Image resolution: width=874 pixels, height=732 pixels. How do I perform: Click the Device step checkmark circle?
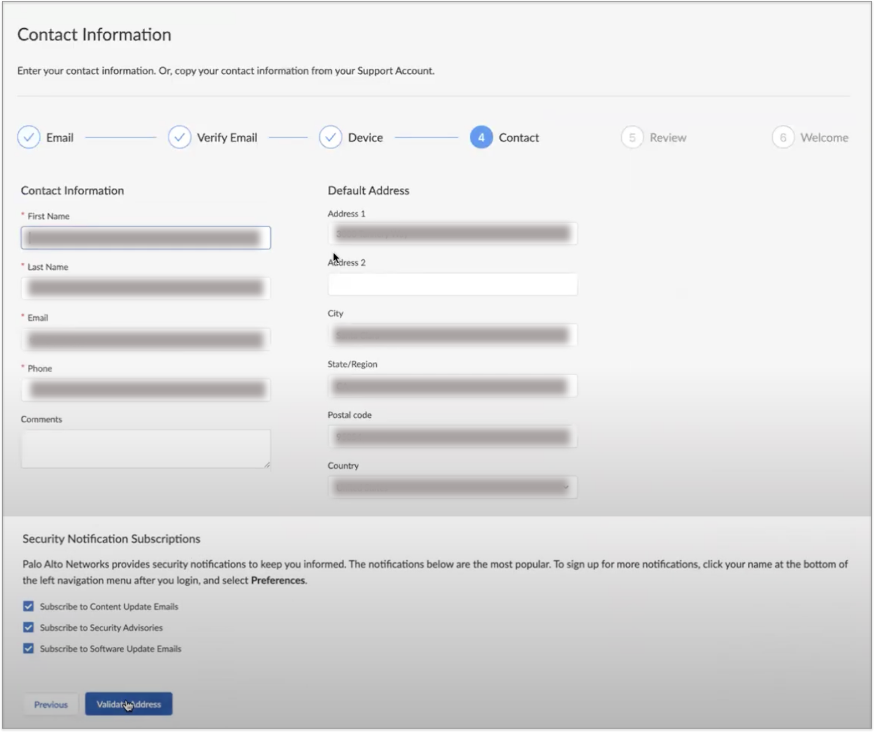[330, 137]
